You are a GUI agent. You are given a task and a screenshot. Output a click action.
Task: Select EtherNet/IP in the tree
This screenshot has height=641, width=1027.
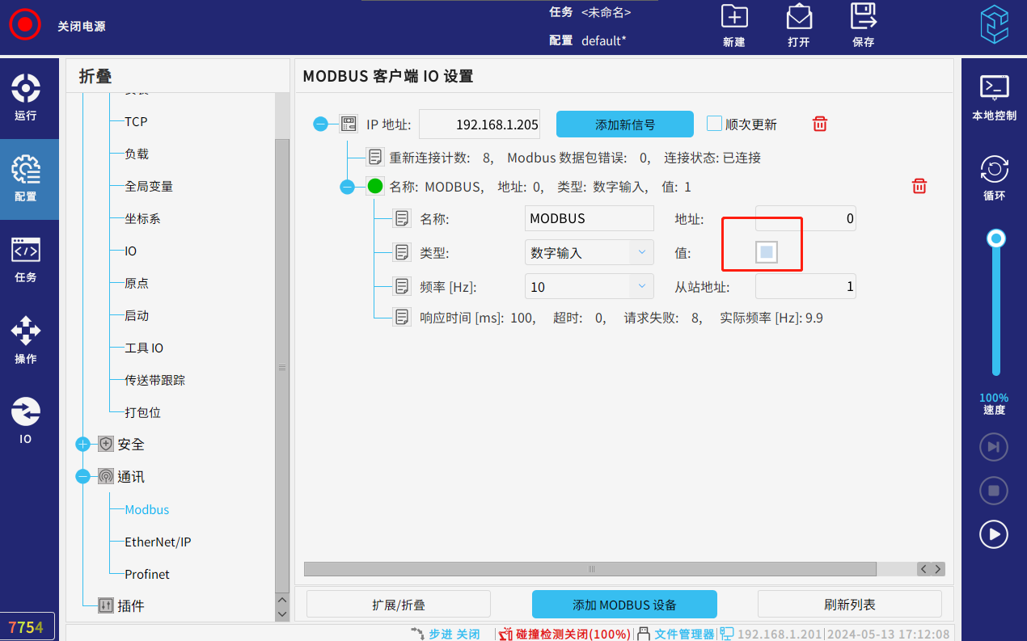click(158, 542)
